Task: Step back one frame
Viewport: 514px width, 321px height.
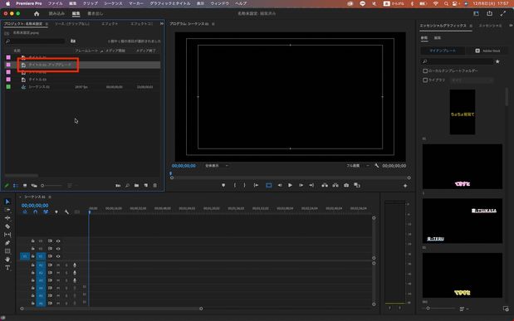Action: pyautogui.click(x=280, y=186)
